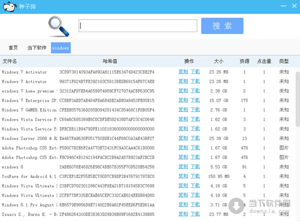This screenshot has width=300, height=221.
Task: Copy hash for YouWave for Android
Action: 183,176
